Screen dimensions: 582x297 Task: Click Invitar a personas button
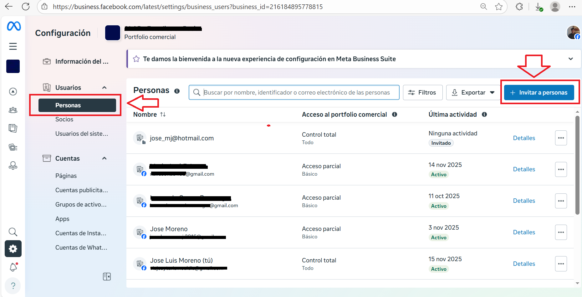(539, 93)
